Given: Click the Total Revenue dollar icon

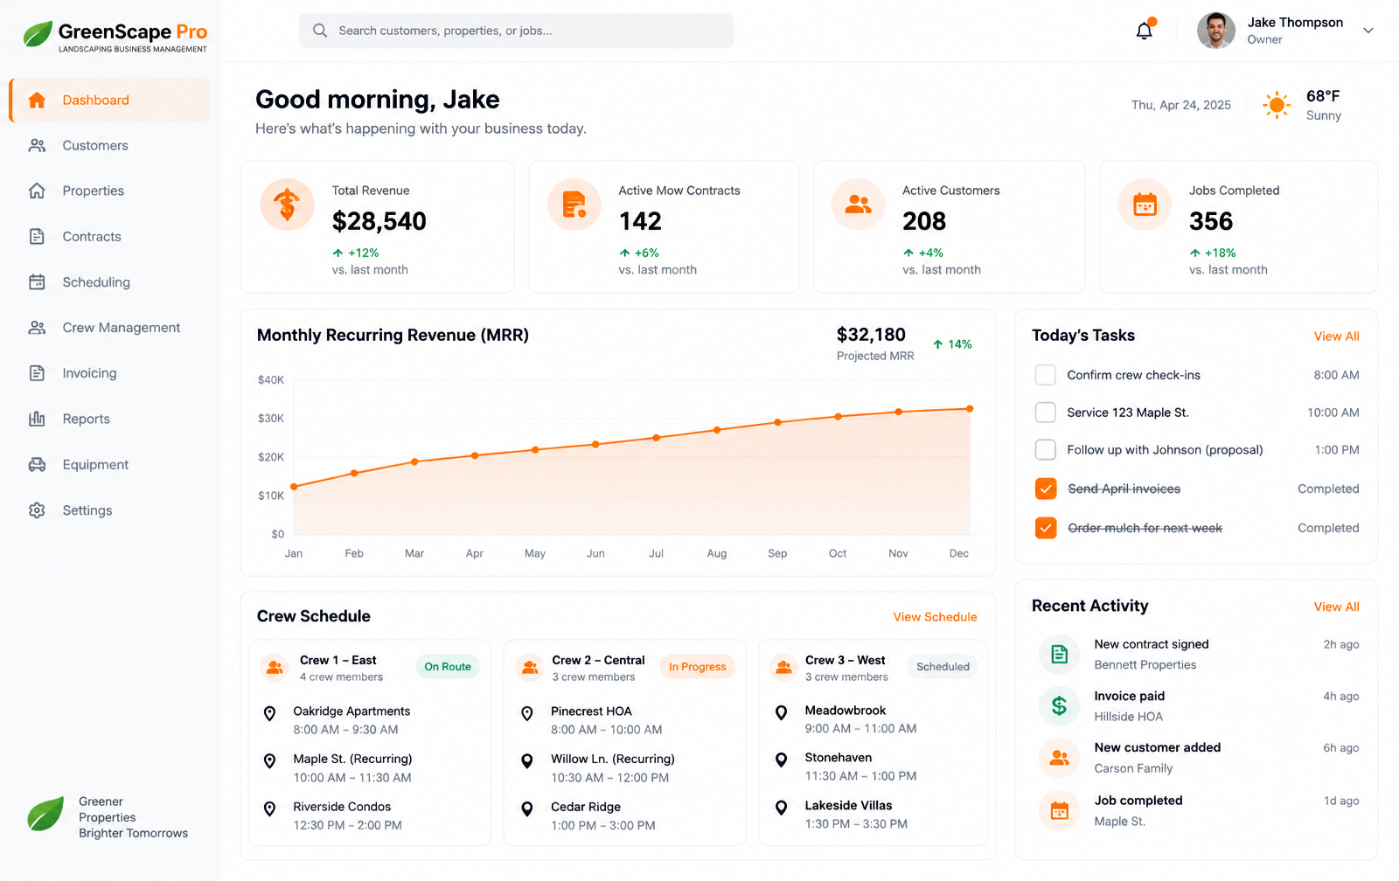Looking at the screenshot, I should click(287, 205).
